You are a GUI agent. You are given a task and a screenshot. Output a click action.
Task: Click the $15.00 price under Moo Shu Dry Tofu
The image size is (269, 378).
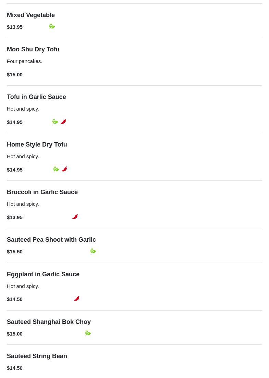click(x=15, y=74)
